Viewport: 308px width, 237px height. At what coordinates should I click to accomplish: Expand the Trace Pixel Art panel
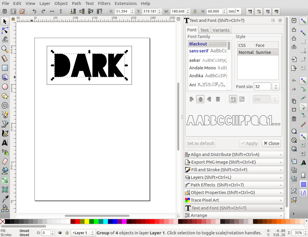point(234,200)
